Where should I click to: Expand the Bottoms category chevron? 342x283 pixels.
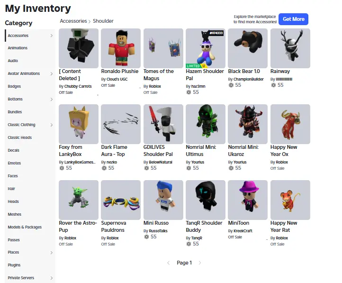tap(52, 99)
